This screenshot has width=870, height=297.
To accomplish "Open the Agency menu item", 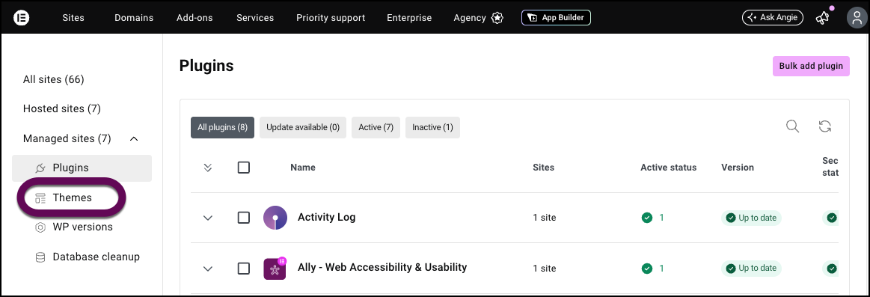I will (x=469, y=18).
